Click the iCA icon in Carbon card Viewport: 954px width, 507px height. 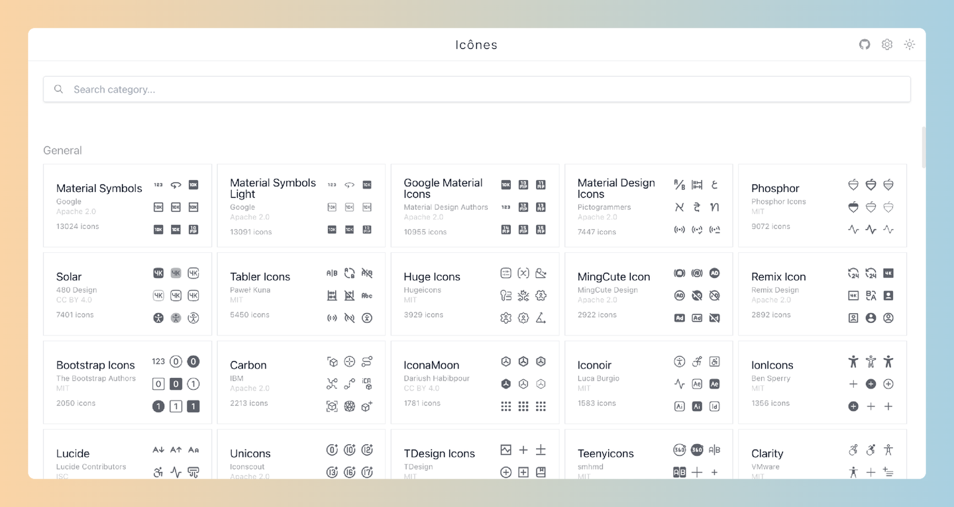(x=367, y=384)
